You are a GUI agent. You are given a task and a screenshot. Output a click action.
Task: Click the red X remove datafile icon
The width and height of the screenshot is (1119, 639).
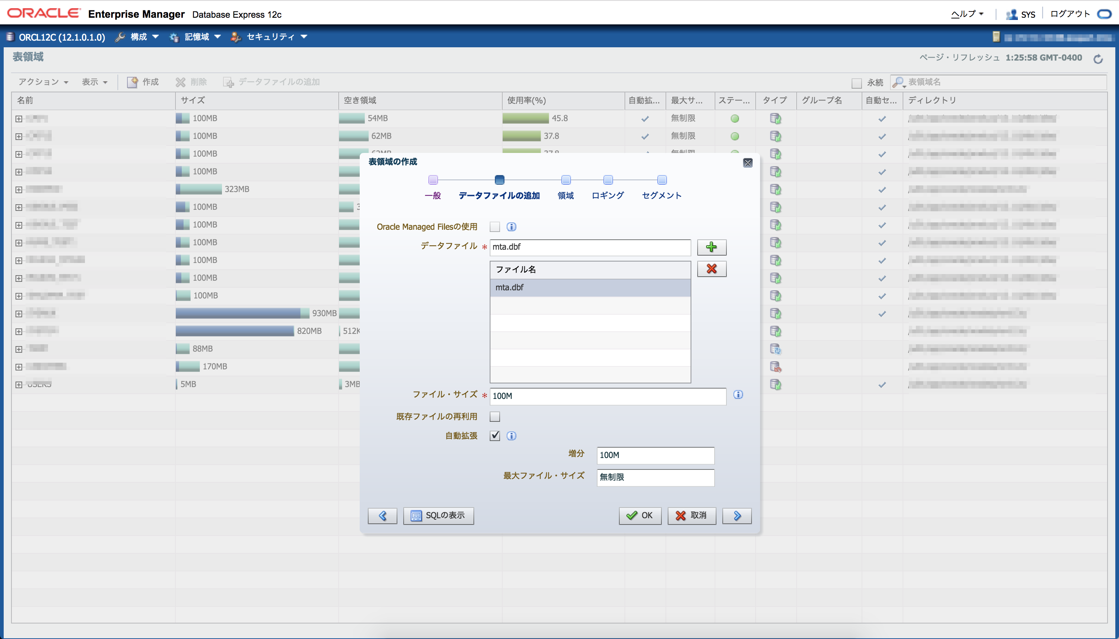[x=711, y=269]
